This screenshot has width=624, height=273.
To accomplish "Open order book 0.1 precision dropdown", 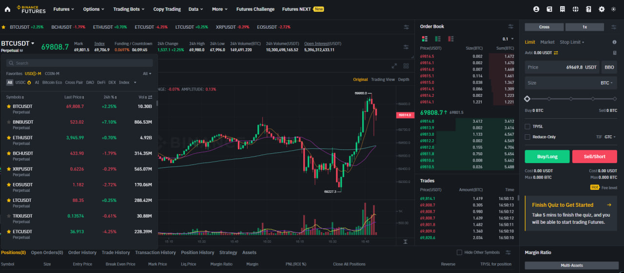I will pos(508,39).
